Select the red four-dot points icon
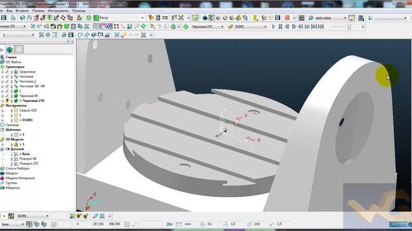This screenshot has height=231, width=412. [117, 26]
